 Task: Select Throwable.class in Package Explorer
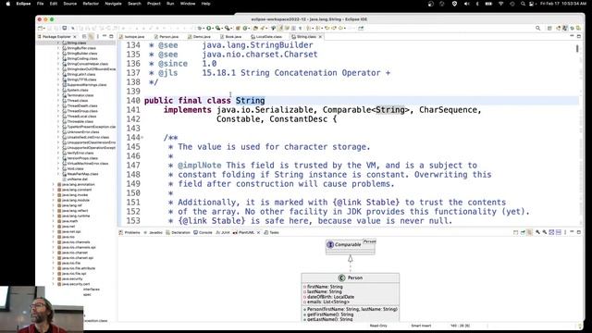(x=80, y=121)
